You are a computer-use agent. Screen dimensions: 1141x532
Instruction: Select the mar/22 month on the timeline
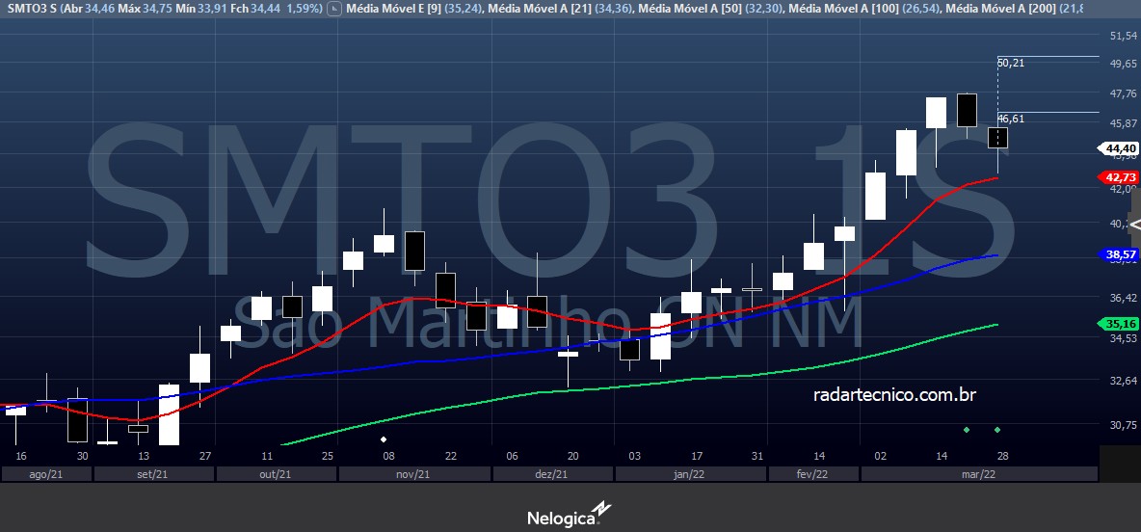click(978, 474)
